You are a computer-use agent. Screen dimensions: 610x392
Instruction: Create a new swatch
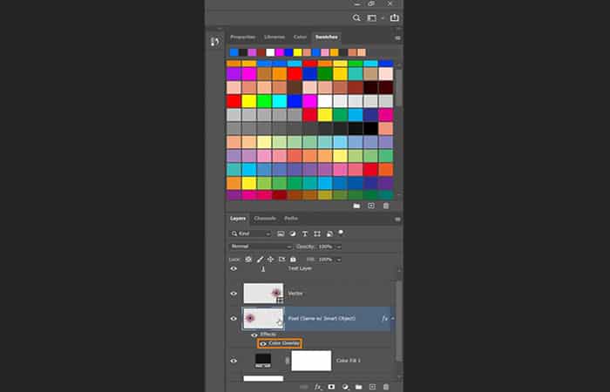pyautogui.click(x=371, y=206)
